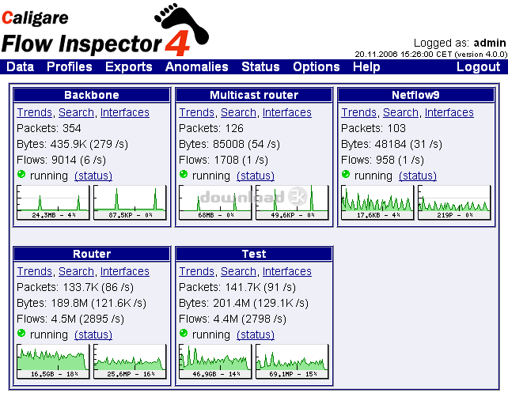Open the Exports menu
508x393 pixels.
129,66
